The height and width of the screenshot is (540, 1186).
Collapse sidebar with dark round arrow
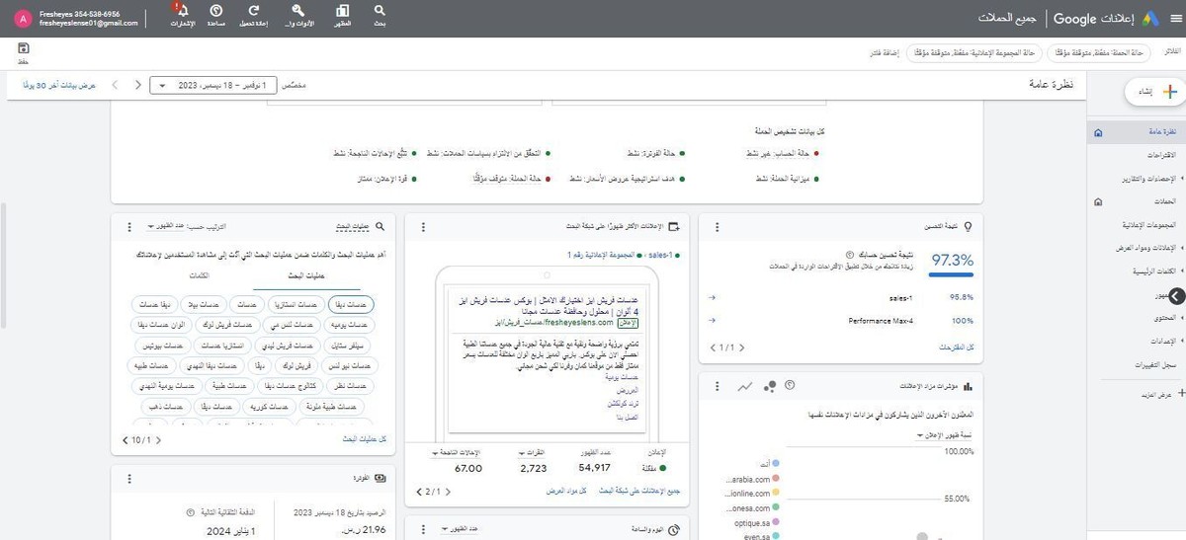pos(1177,296)
